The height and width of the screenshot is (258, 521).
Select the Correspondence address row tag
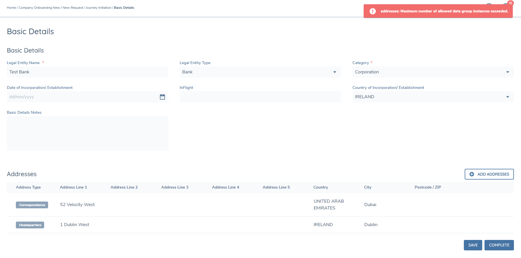[x=32, y=205]
